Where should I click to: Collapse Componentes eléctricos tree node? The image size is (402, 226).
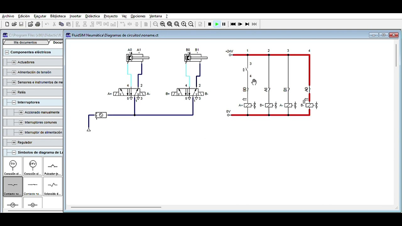click(x=7, y=52)
